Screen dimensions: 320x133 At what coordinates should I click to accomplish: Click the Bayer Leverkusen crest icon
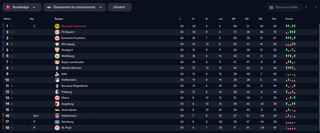click(57, 62)
